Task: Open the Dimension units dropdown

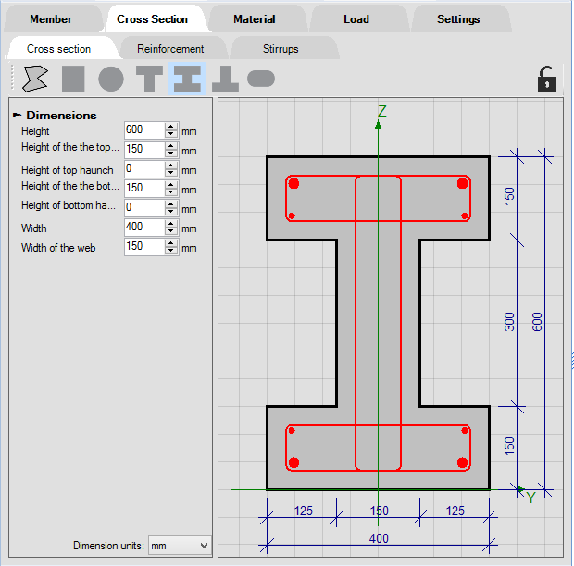Action: (180, 546)
